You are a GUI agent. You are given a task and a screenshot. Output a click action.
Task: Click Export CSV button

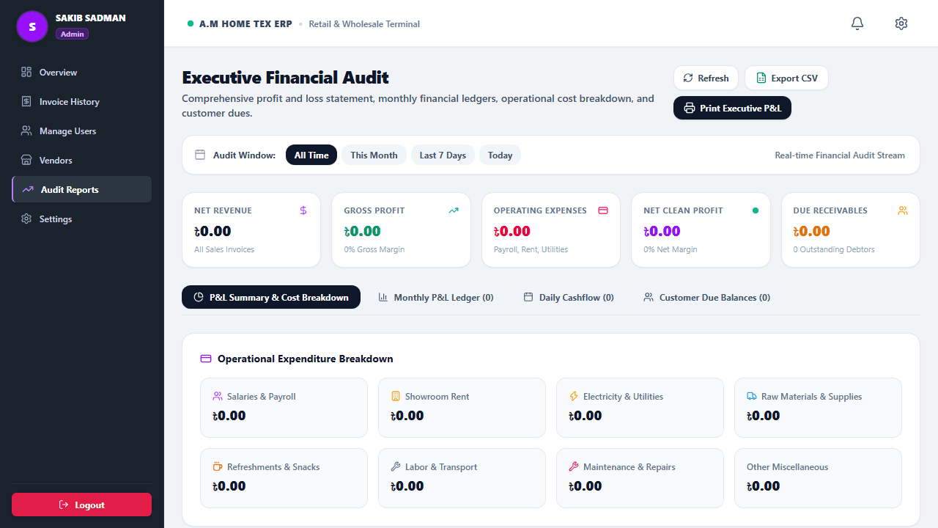click(x=786, y=78)
